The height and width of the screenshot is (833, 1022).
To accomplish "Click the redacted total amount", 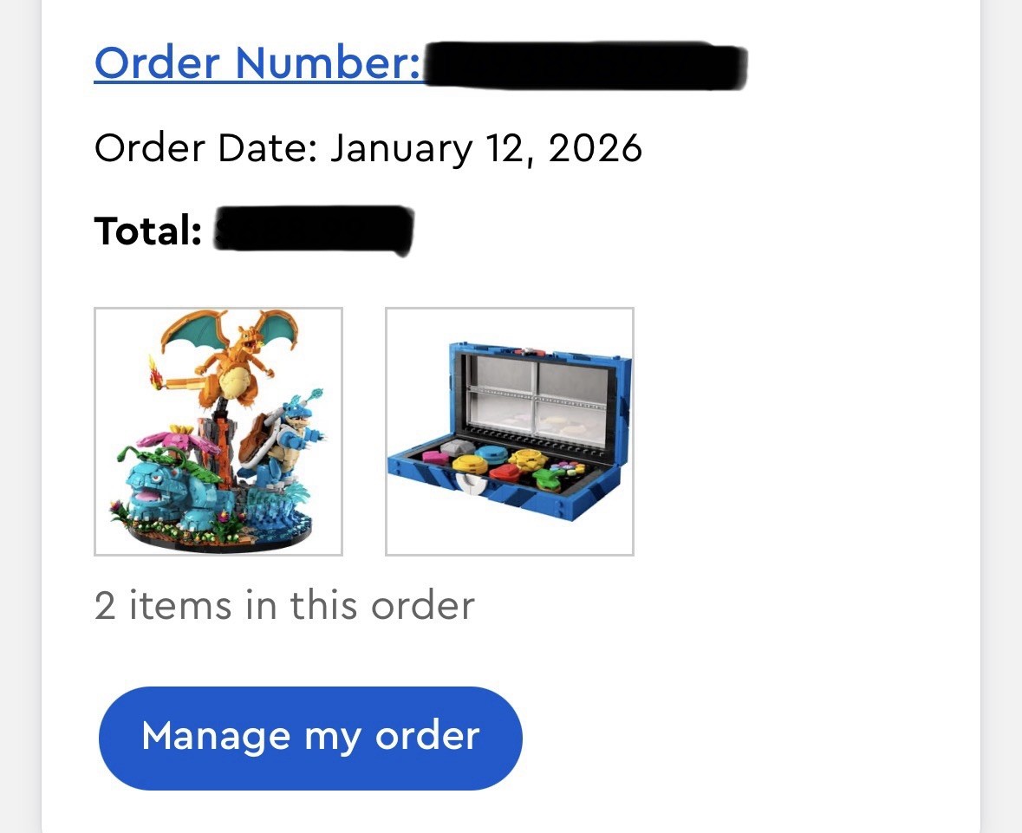I will point(313,230).
